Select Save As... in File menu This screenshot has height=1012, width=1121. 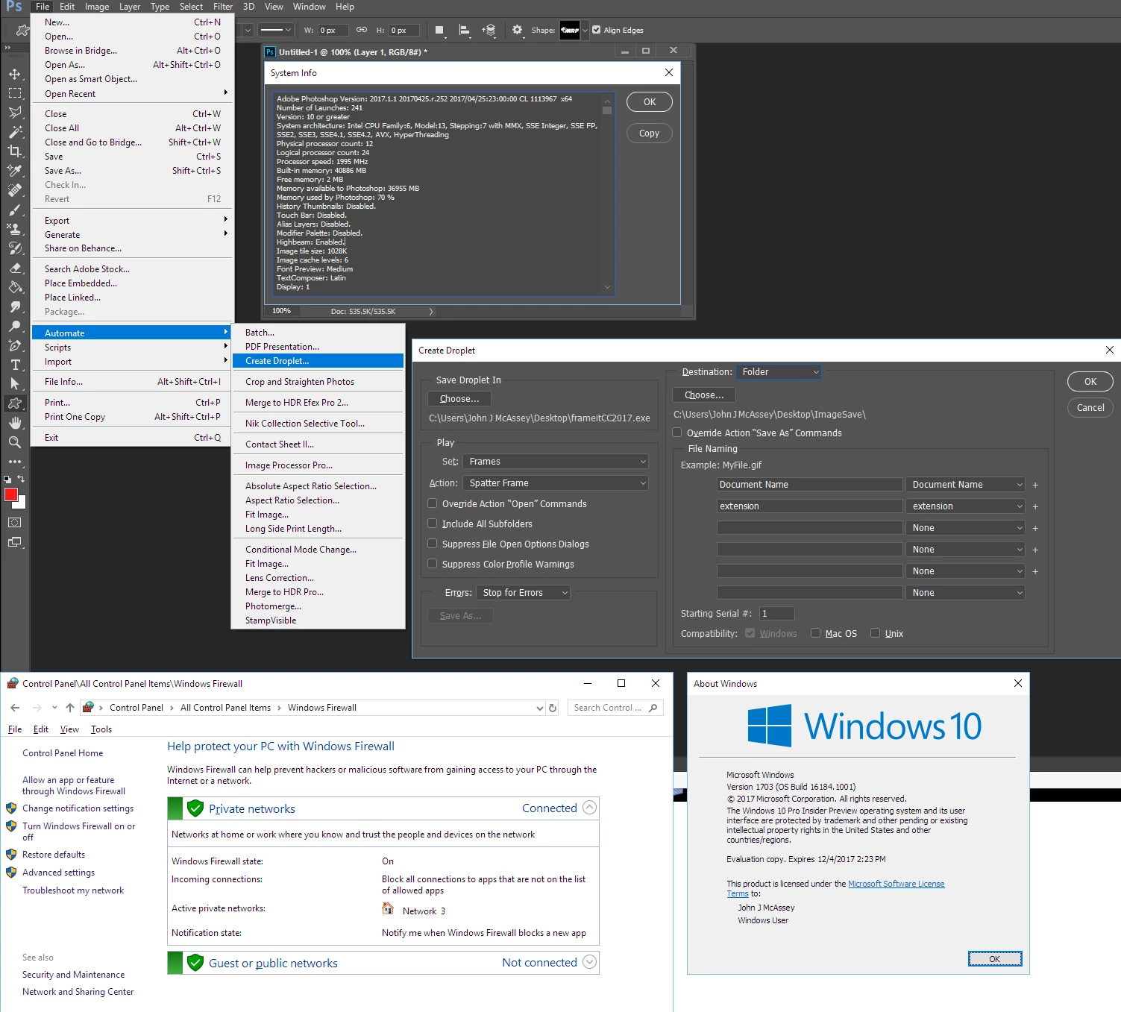point(133,171)
